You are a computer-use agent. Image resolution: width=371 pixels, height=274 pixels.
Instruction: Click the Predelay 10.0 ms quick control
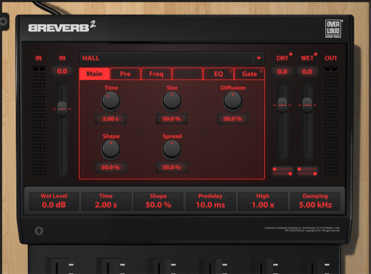click(x=211, y=201)
